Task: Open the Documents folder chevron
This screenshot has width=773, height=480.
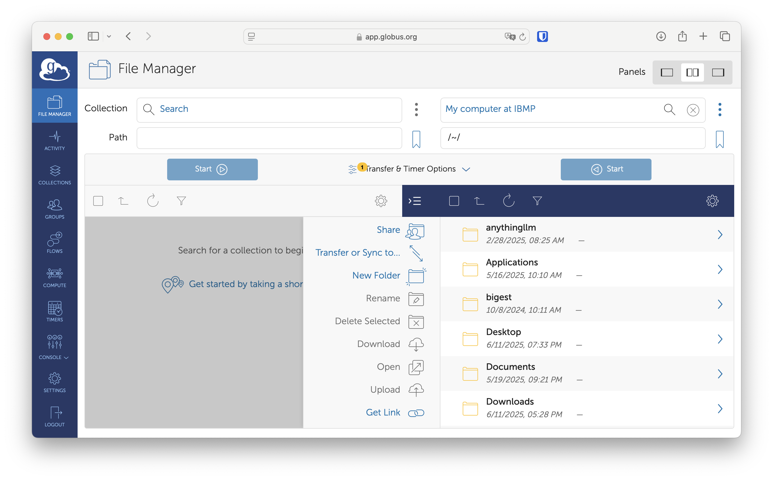Action: pos(720,374)
